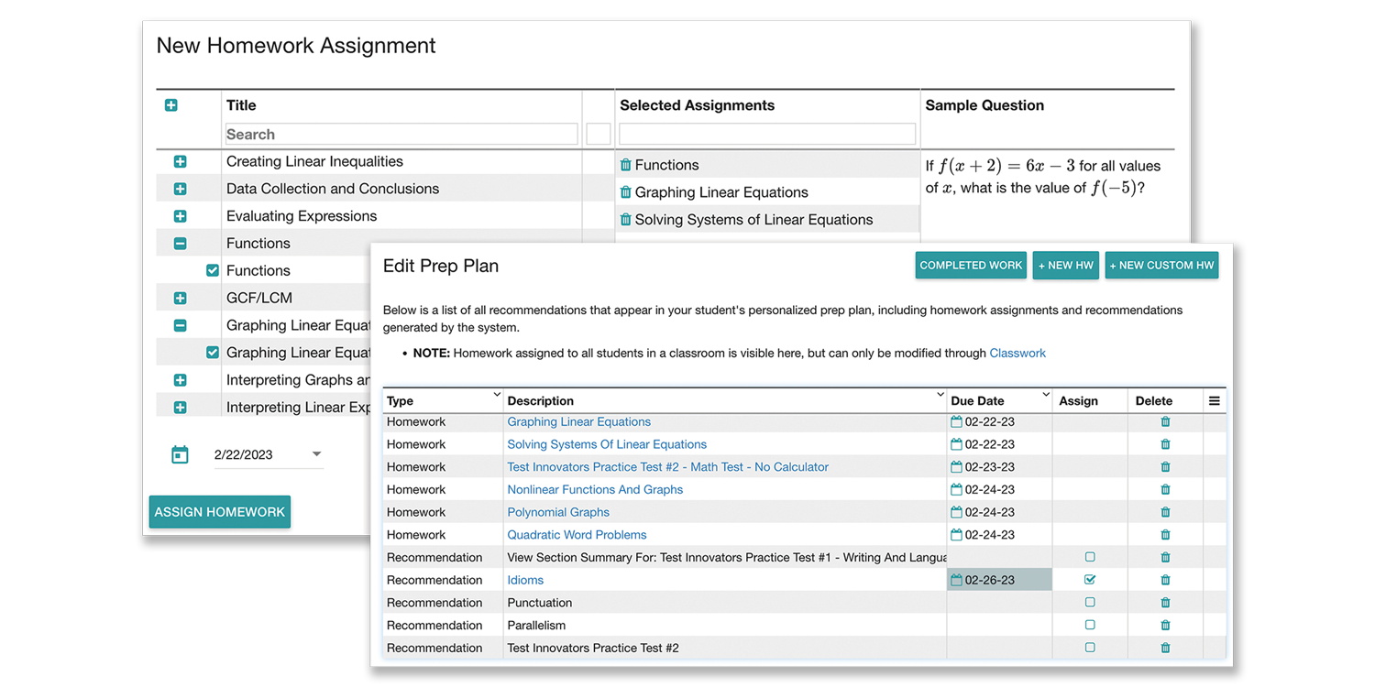Click calendar icon for Idioms 02-26-23 date

957,581
